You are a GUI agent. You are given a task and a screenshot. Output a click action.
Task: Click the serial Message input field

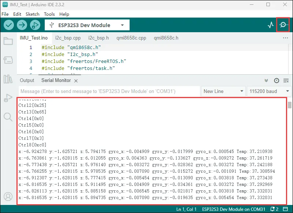click(109, 91)
